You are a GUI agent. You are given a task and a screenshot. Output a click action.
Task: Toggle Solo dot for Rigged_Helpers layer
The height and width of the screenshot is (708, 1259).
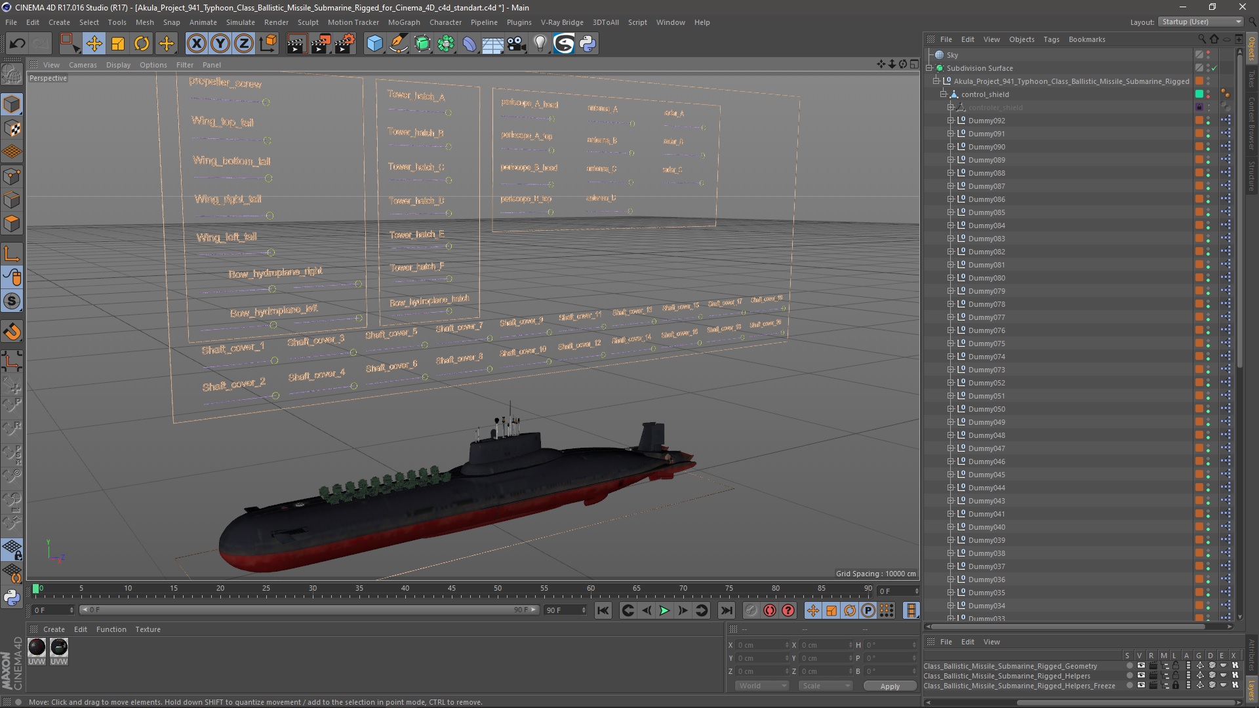tap(1129, 675)
